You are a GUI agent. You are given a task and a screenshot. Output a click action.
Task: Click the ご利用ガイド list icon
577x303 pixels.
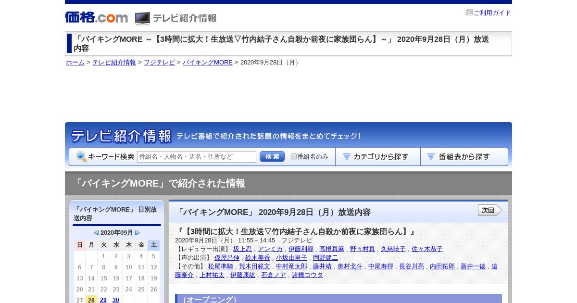[x=469, y=13]
